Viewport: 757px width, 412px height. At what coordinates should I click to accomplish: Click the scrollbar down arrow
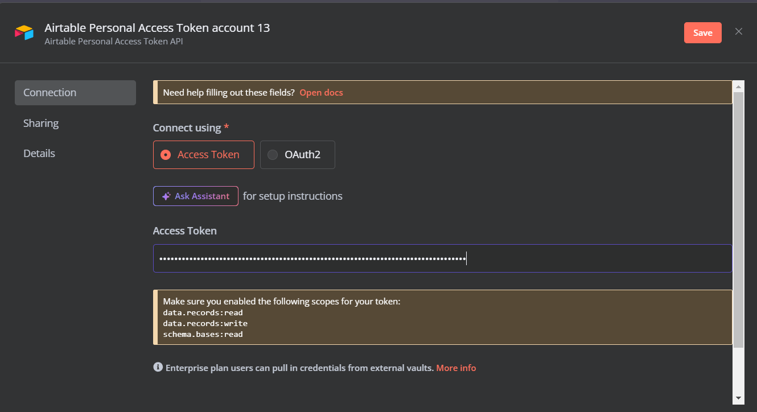point(739,398)
